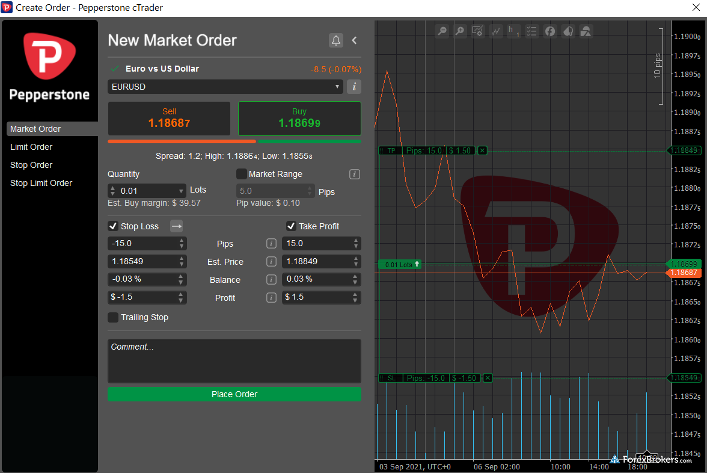Viewport: 707px width, 473px height.
Task: Click -8.5 (-0.07%) change value
Action: (336, 69)
